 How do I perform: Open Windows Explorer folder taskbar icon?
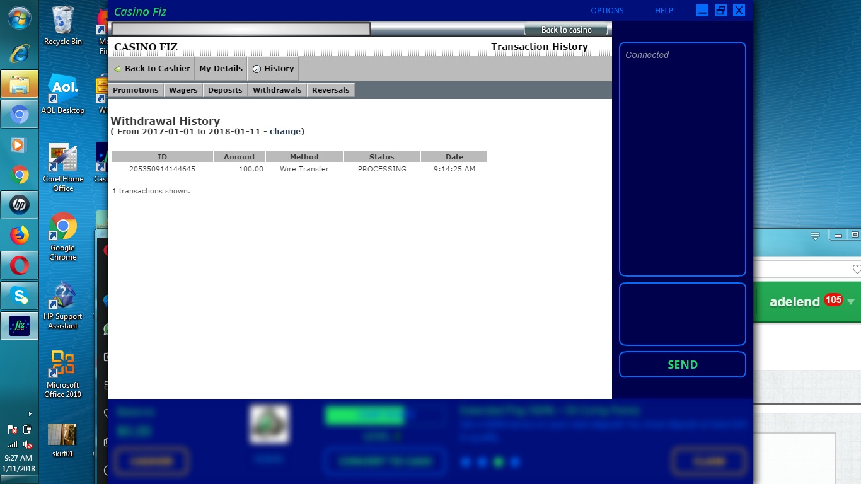tap(19, 84)
